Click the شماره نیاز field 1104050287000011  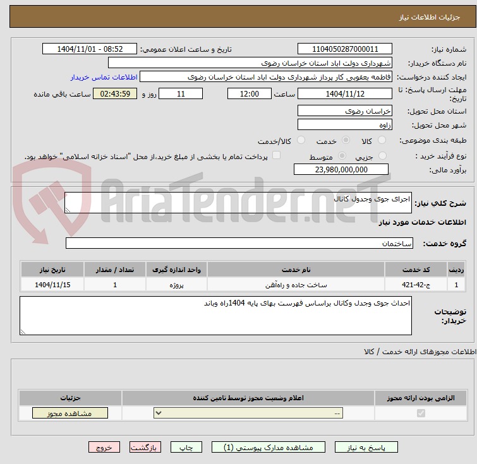(x=345, y=49)
